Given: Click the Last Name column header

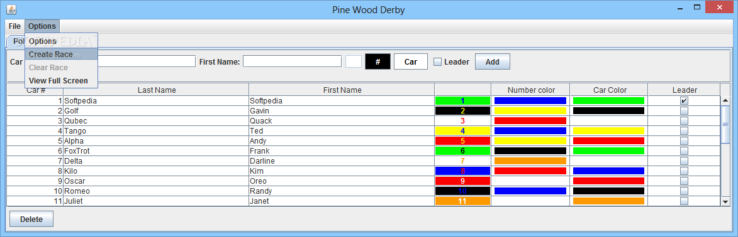Looking at the screenshot, I should coord(156,90).
